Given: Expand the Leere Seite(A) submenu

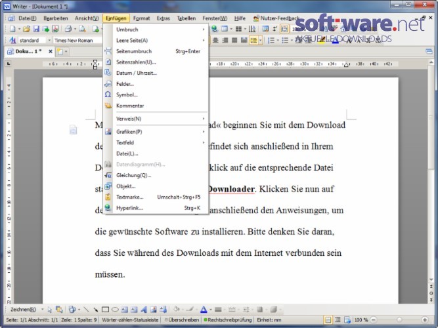Looking at the screenshot, I should (x=204, y=40).
